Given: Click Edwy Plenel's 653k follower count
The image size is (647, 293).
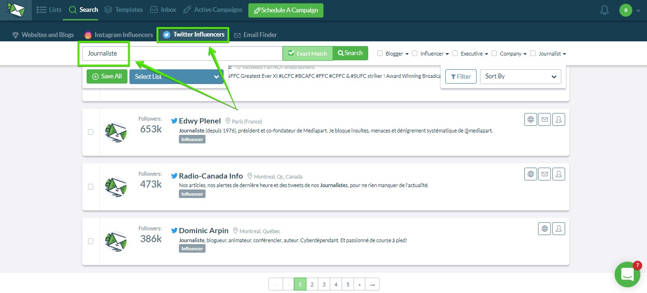Looking at the screenshot, I should pyautogui.click(x=151, y=129).
